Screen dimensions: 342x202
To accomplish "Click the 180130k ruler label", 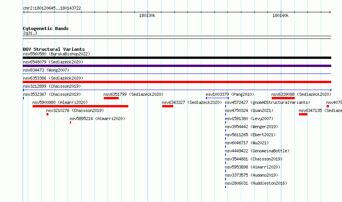I will coord(147,15).
